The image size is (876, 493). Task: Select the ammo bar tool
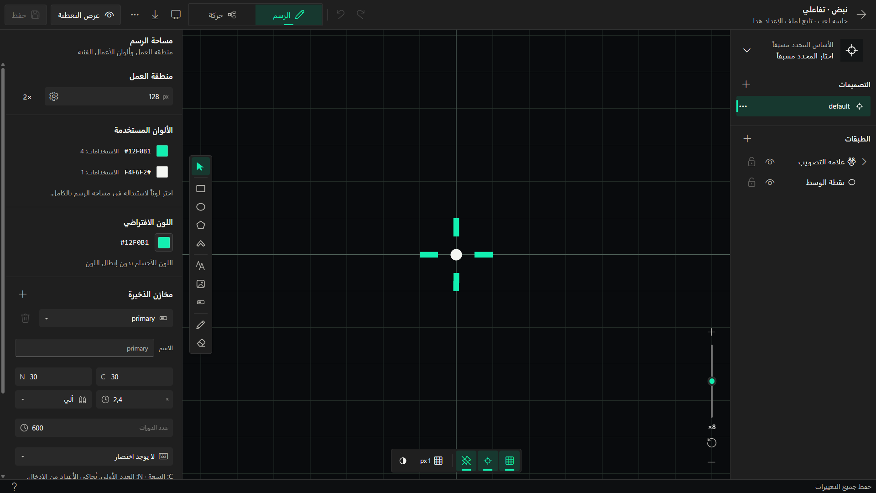pos(200,302)
